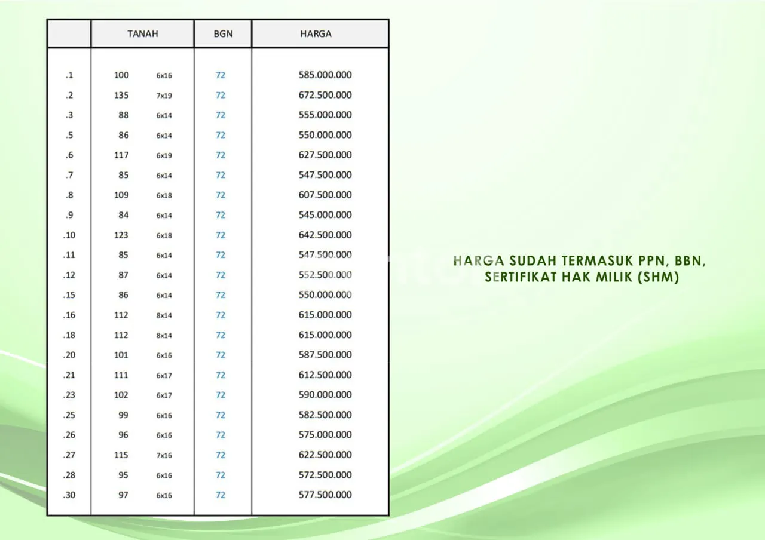Click the blue 72 in row .30
This screenshot has width=765, height=540.
coord(221,495)
